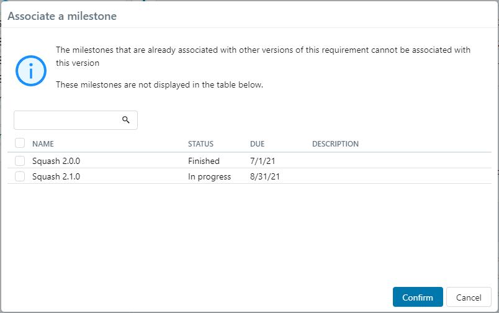Viewport: 499px width, 313px height.
Task: Click the 8/31/21 due date cell
Action: (x=265, y=176)
